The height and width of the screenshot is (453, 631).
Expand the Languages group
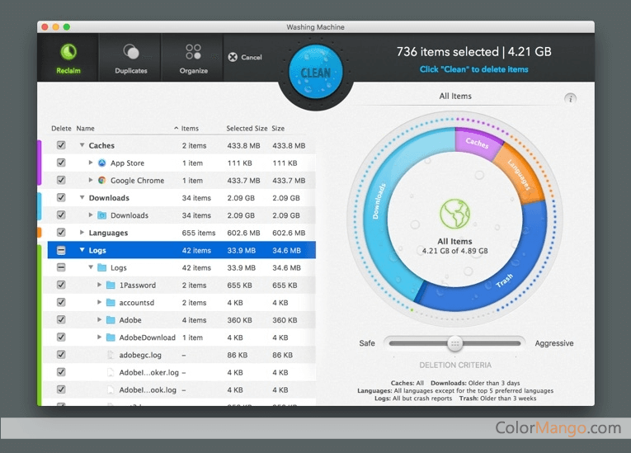pyautogui.click(x=82, y=234)
